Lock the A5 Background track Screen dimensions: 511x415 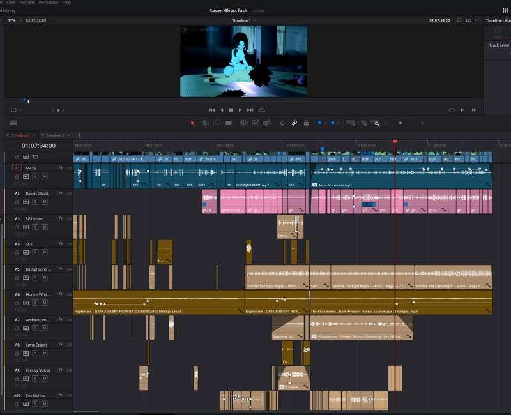click(x=17, y=278)
